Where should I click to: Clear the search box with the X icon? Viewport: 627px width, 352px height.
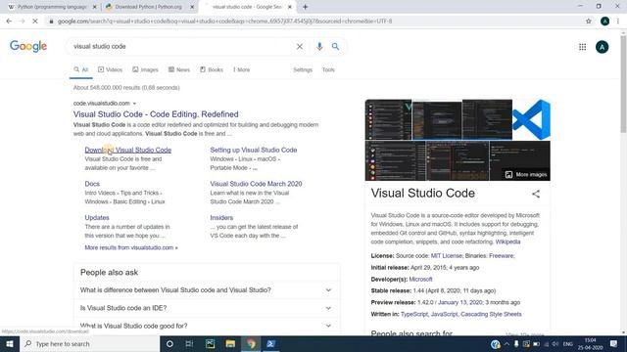point(300,47)
